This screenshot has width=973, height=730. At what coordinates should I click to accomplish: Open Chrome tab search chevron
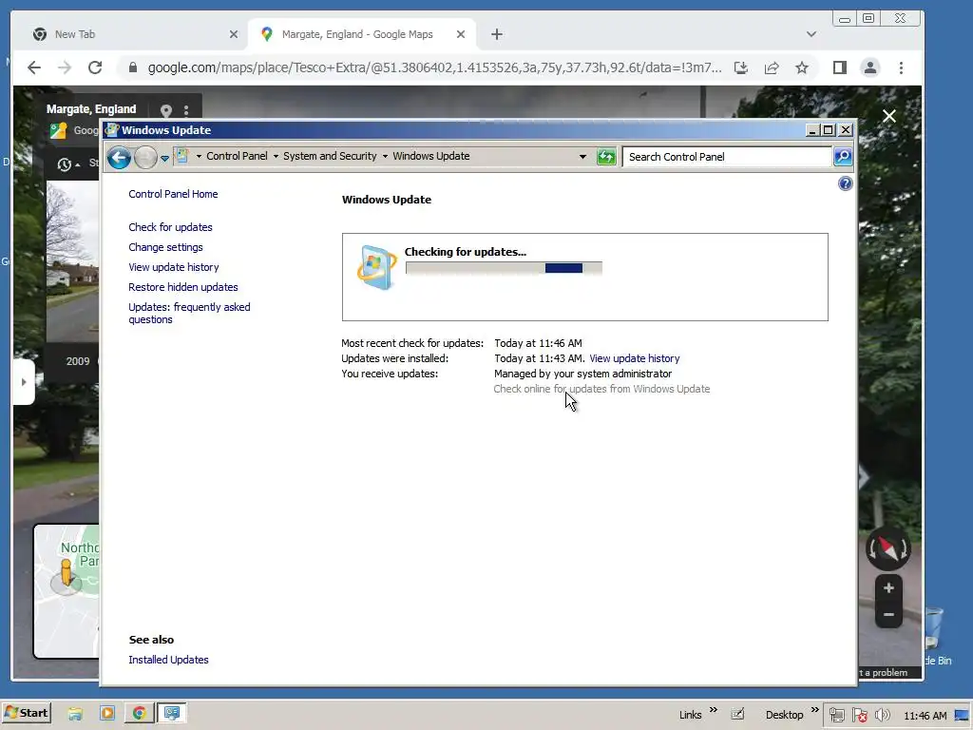811,34
